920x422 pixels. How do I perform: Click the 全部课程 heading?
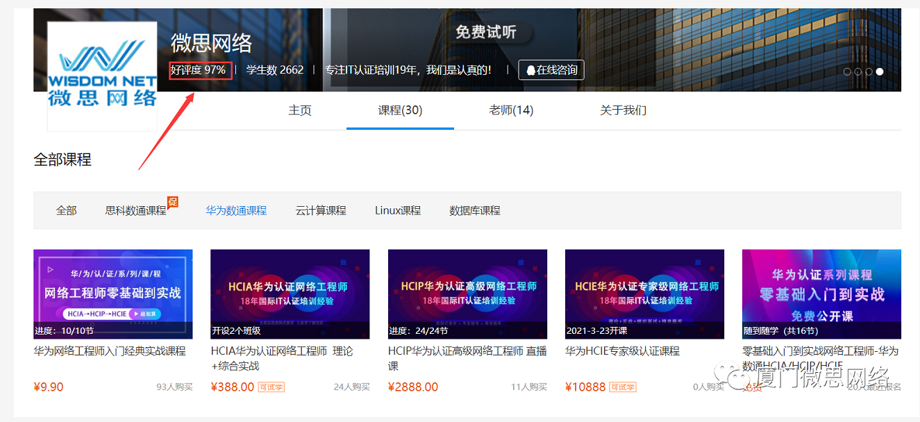pyautogui.click(x=62, y=160)
